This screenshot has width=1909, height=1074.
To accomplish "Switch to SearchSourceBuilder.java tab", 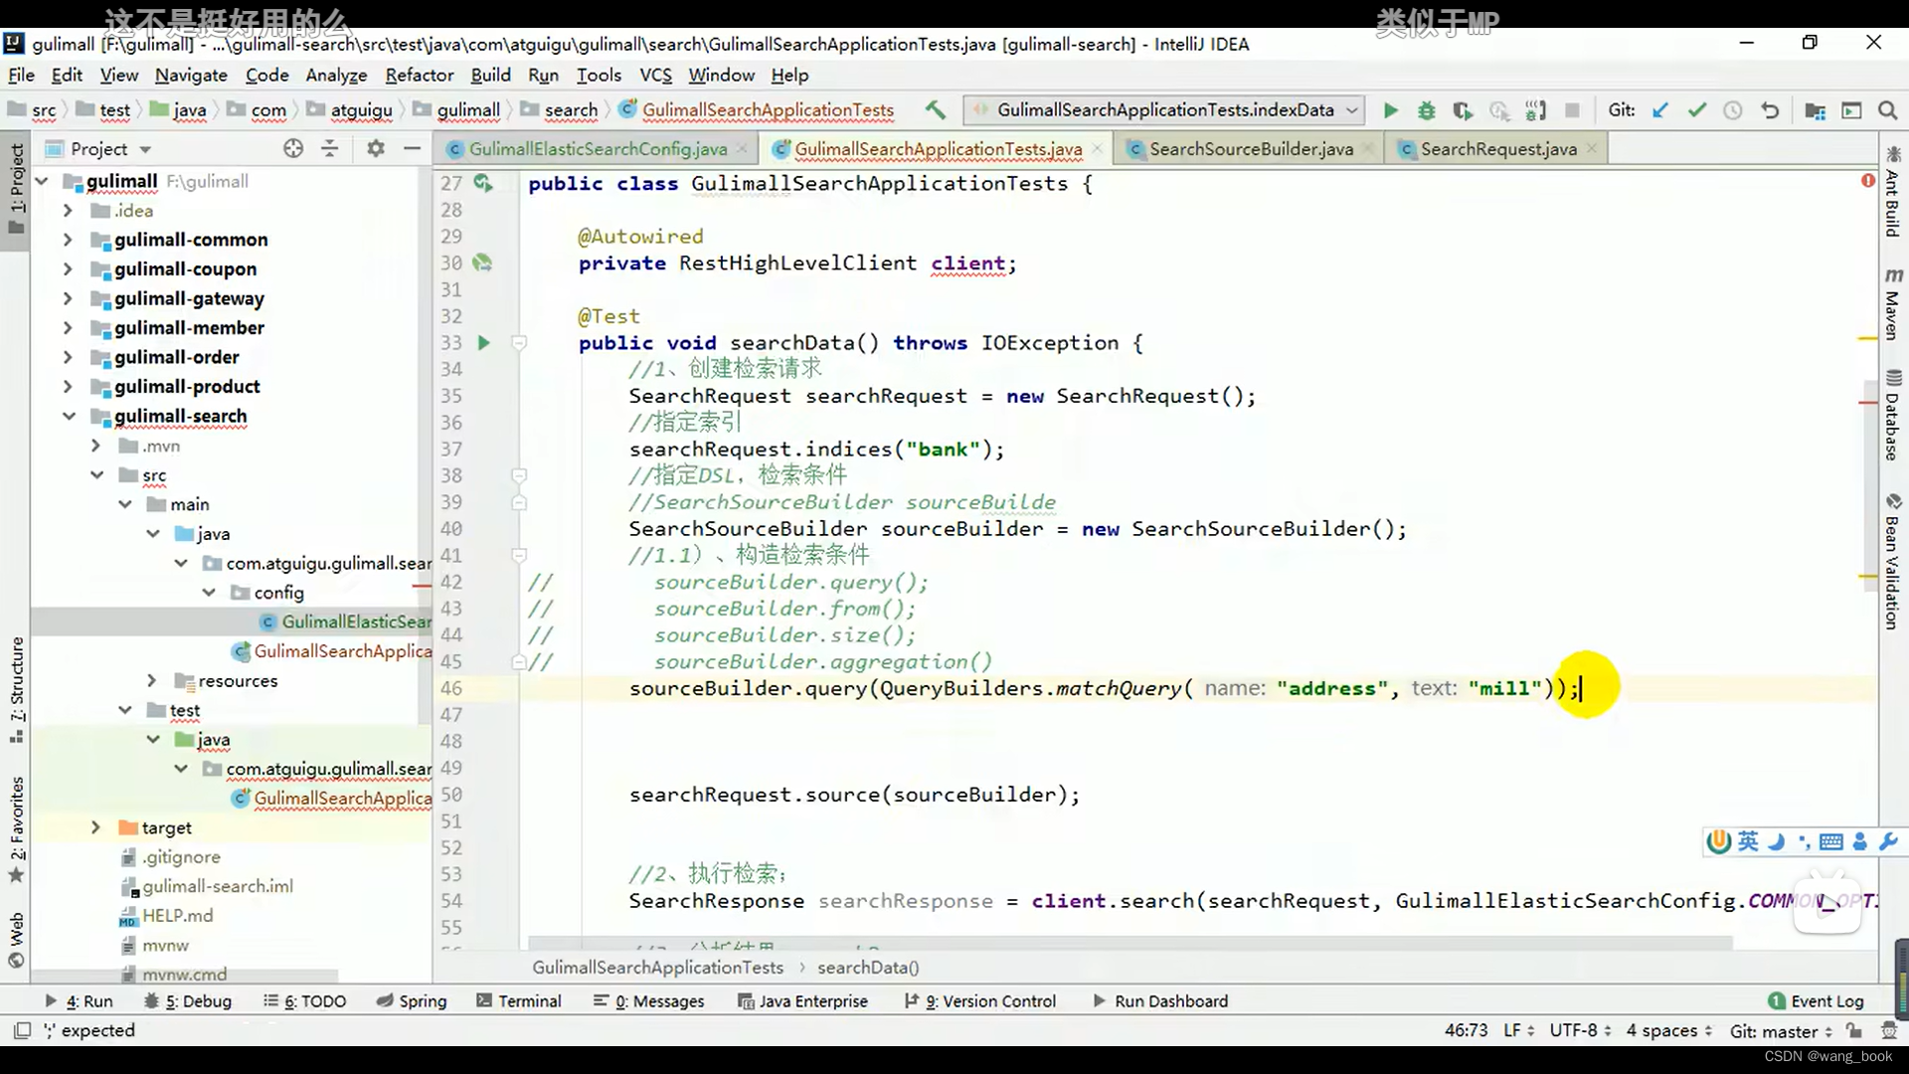I will 1251,148.
